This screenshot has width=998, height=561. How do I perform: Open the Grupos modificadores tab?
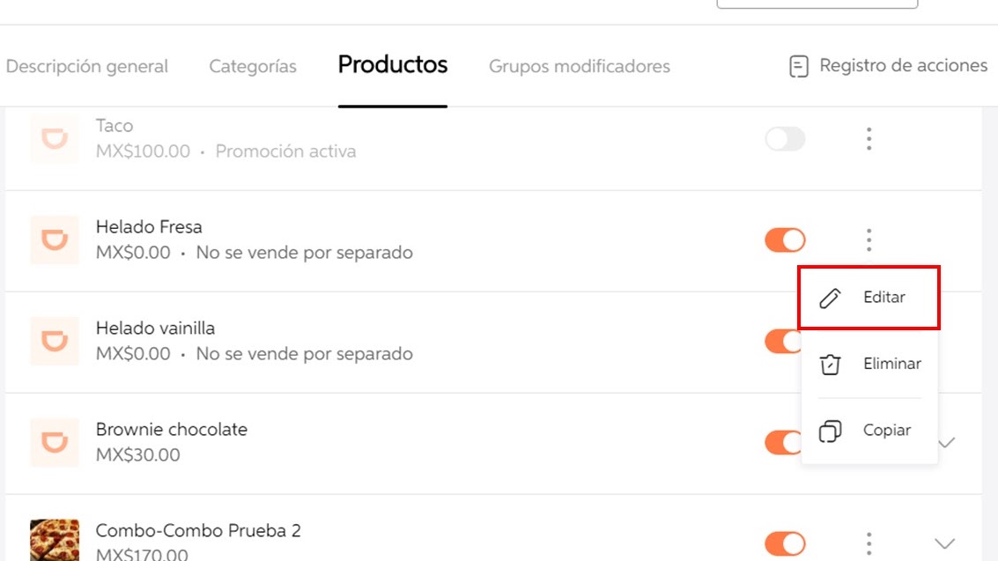click(578, 66)
